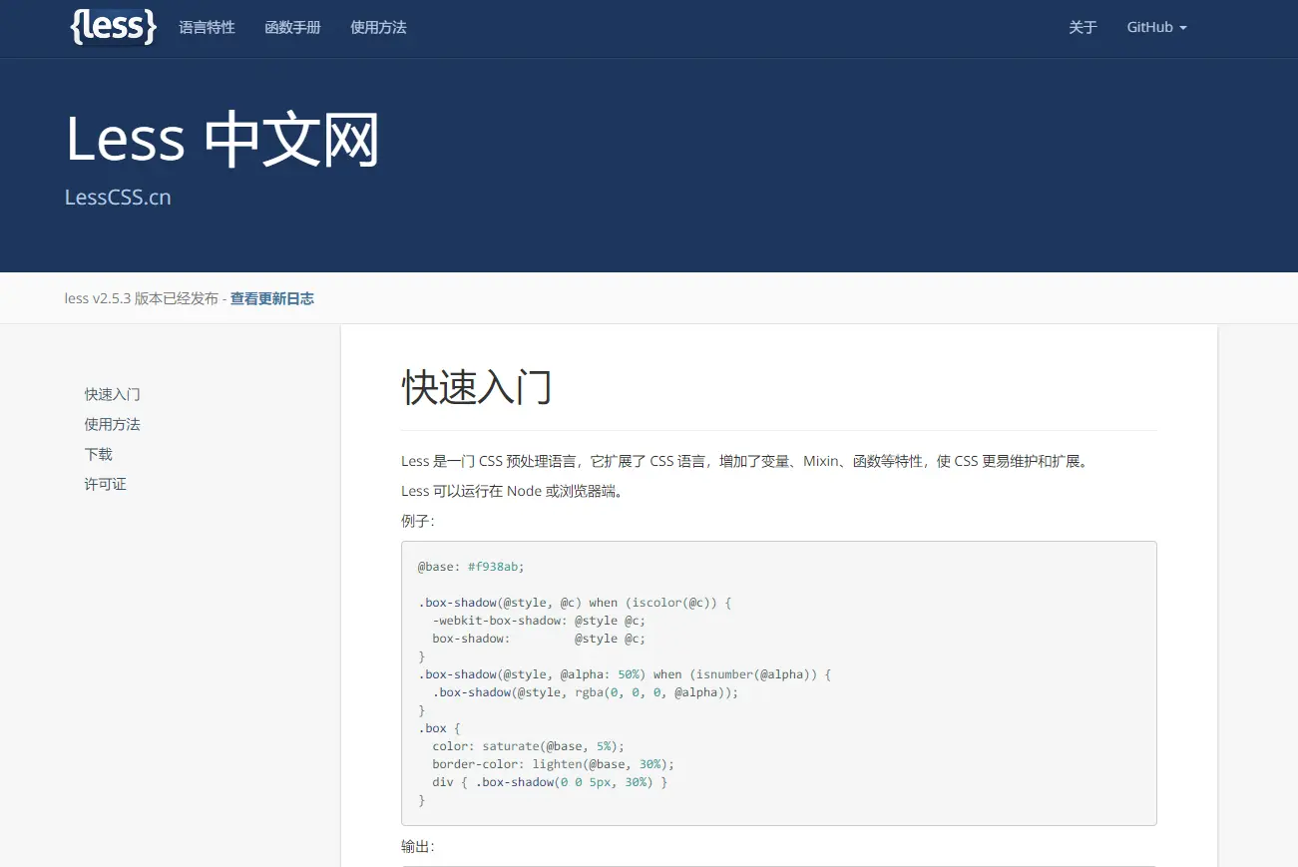Click the @base: #f938ab code line
Screen dimensions: 1298x867
pos(471,567)
